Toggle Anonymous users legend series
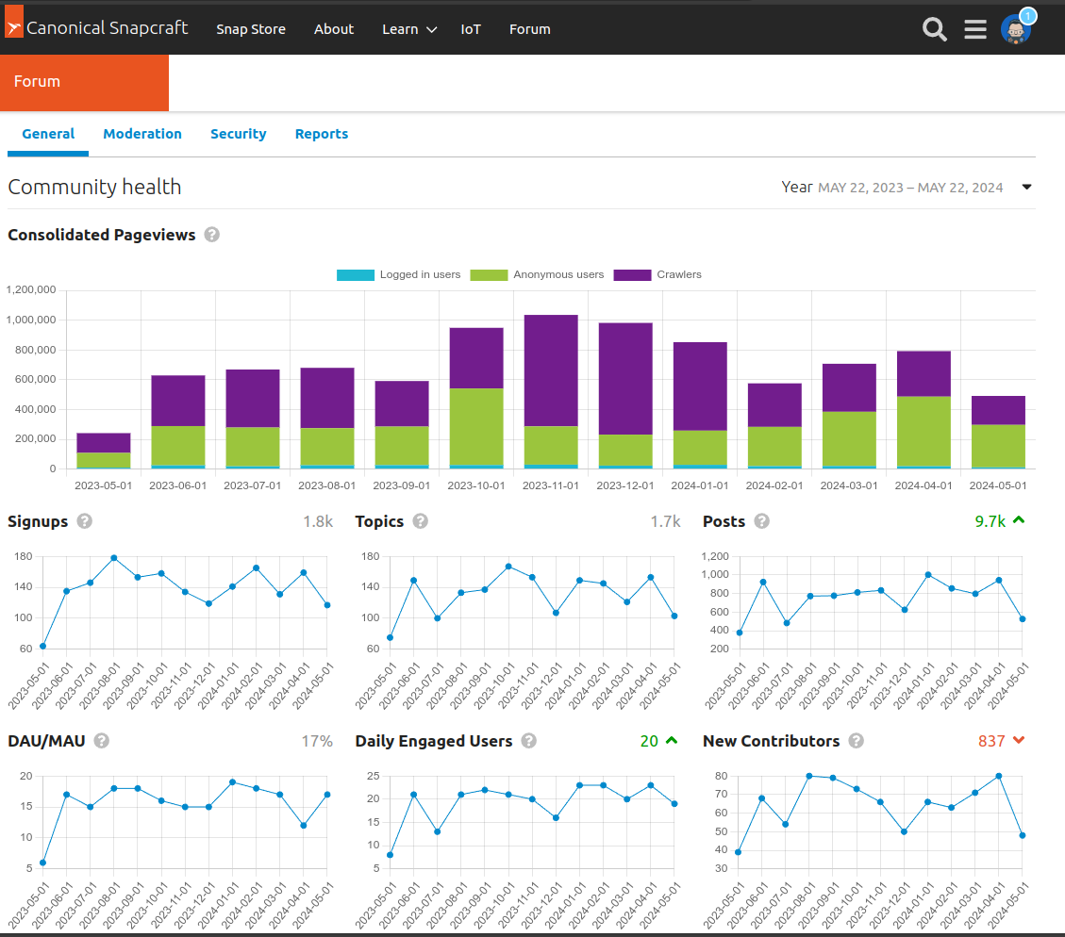The width and height of the screenshot is (1065, 937). pyautogui.click(x=538, y=275)
